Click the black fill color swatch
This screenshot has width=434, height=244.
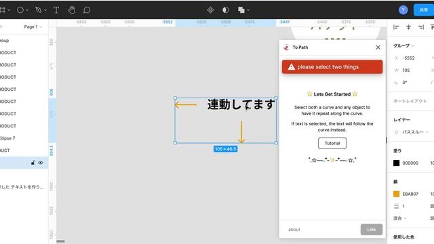[396, 163]
